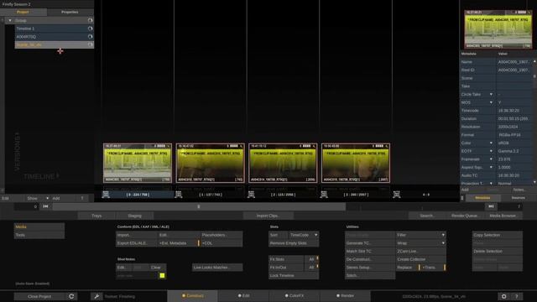
Task: Toggle the +Trans. option beside Replace
Action: [433, 268]
